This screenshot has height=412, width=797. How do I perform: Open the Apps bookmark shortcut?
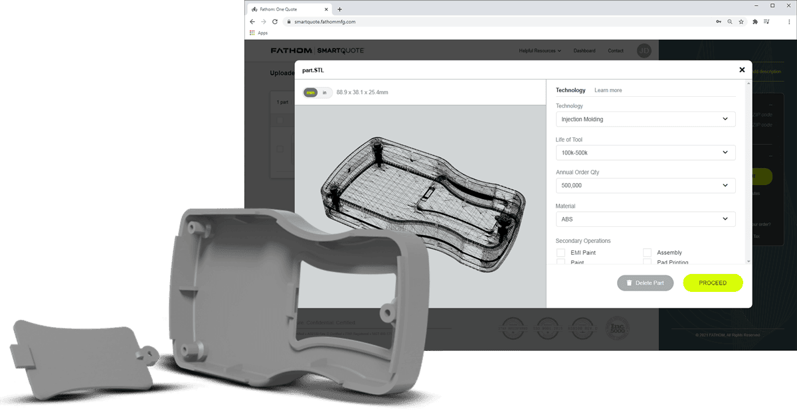coord(258,33)
